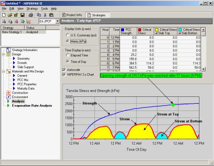The image size is (214, 166).
Task: Open the Slab Support tree item
Action: 26,67
